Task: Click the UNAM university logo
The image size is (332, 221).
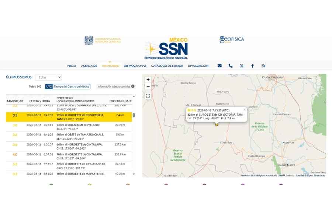Action: 103,41
